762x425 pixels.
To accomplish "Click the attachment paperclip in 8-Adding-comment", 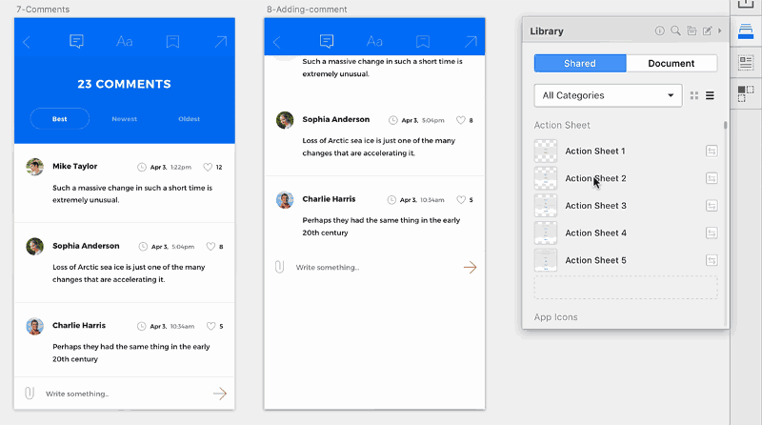I will click(279, 267).
